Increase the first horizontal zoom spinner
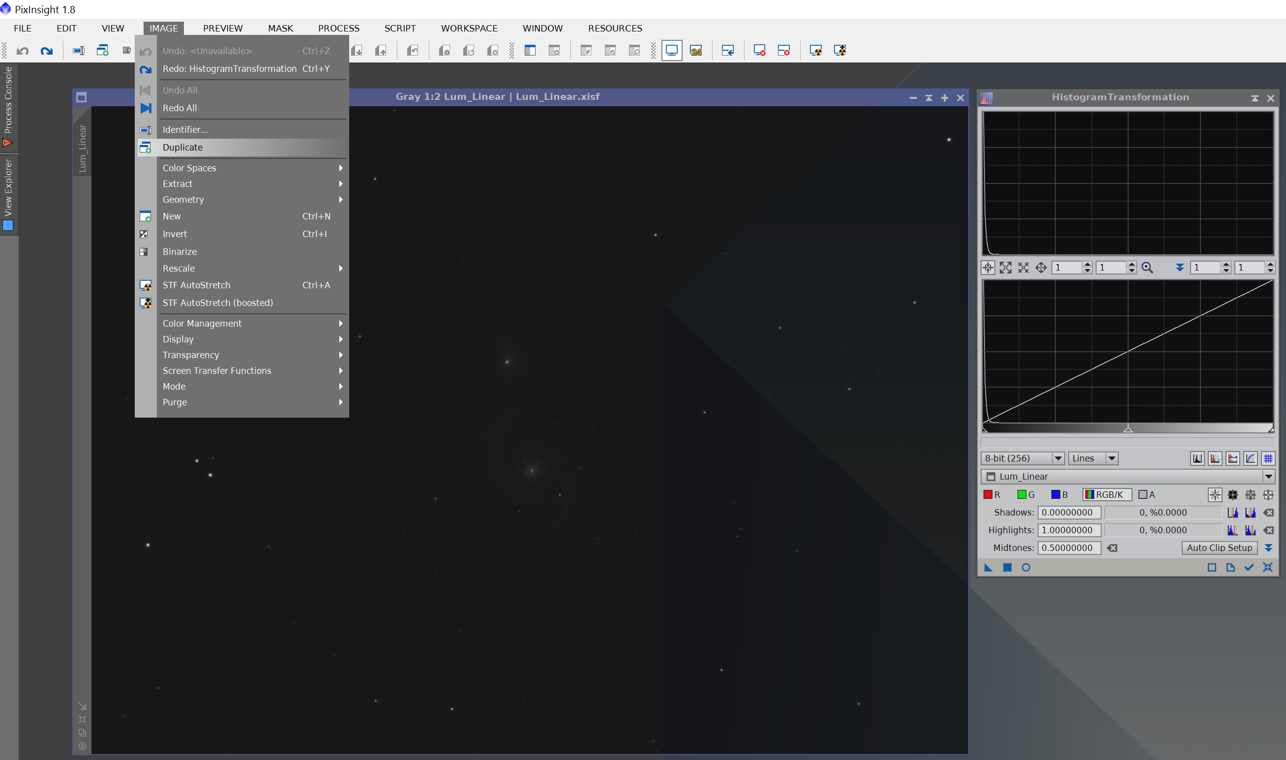Image resolution: width=1286 pixels, height=760 pixels. click(1087, 264)
